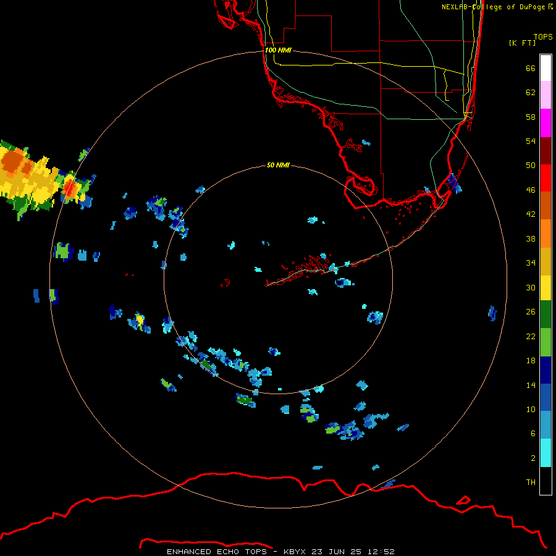Click the light pink legend swatch
Image resolution: width=556 pixels, height=556 pixels.
click(x=545, y=95)
